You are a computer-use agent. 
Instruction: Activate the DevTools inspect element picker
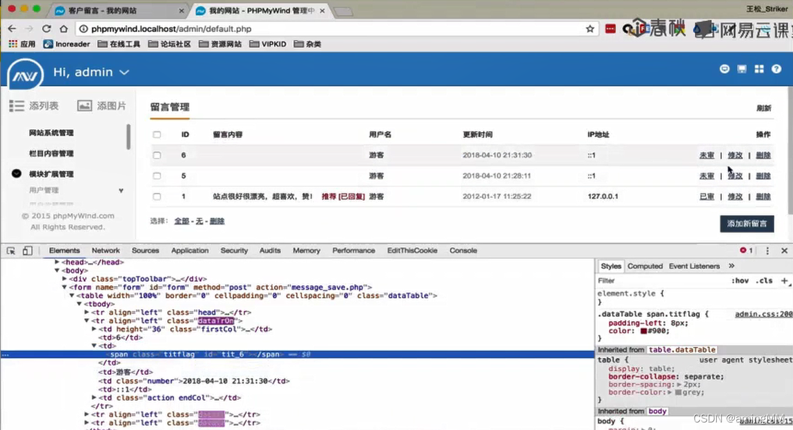(x=11, y=251)
